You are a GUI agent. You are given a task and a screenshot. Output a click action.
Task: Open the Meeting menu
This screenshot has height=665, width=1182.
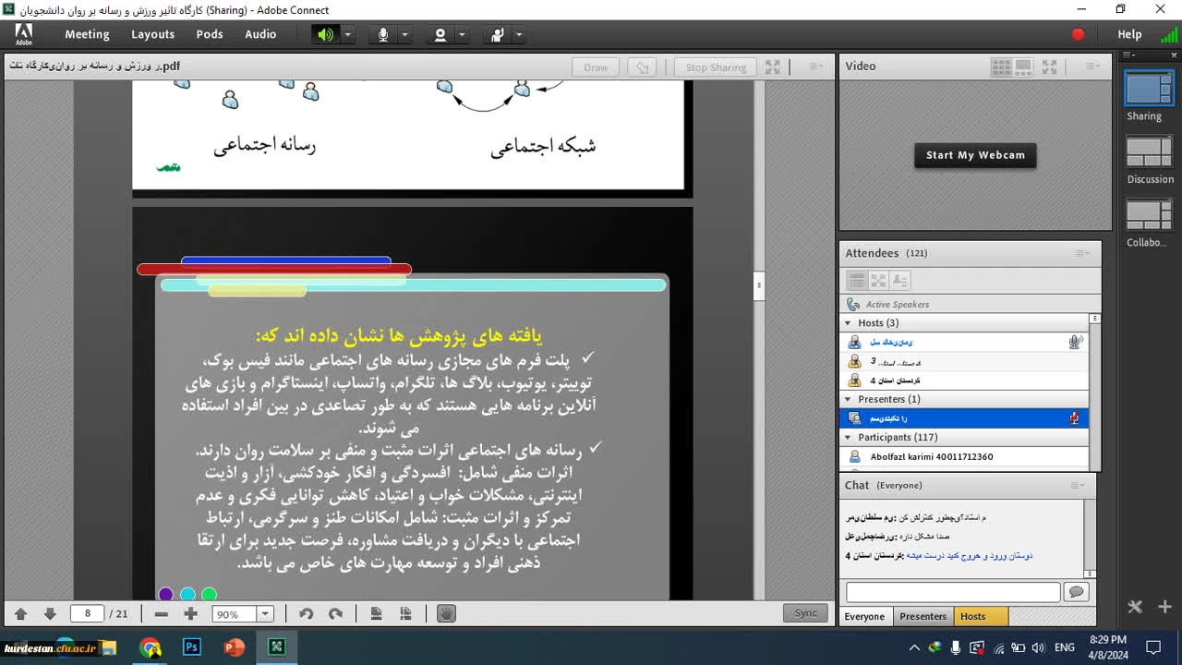click(87, 34)
